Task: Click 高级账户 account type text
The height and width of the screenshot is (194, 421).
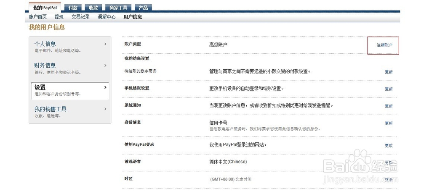Action: 218,45
